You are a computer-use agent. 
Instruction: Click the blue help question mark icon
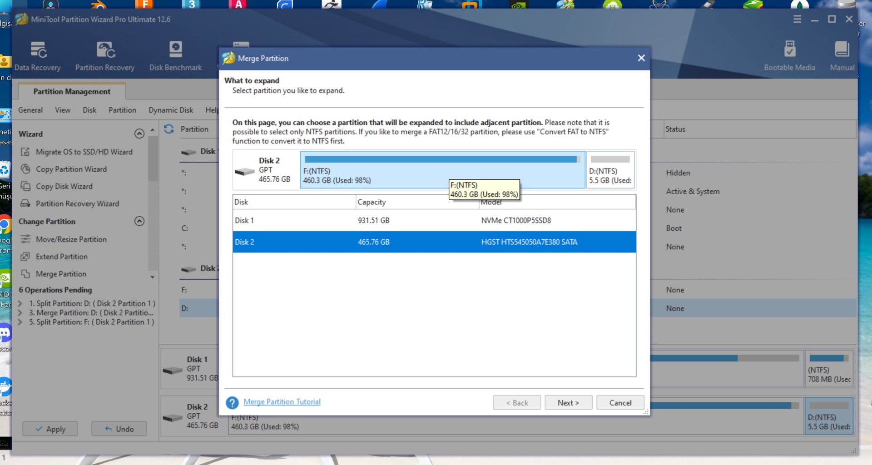[232, 402]
